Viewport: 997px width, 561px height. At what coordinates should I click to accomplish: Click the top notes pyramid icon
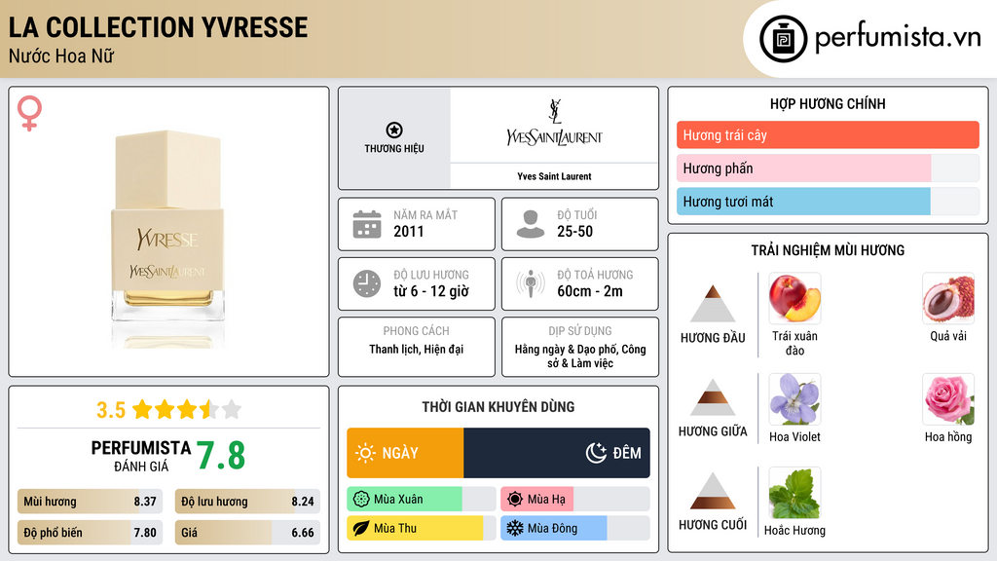[713, 304]
